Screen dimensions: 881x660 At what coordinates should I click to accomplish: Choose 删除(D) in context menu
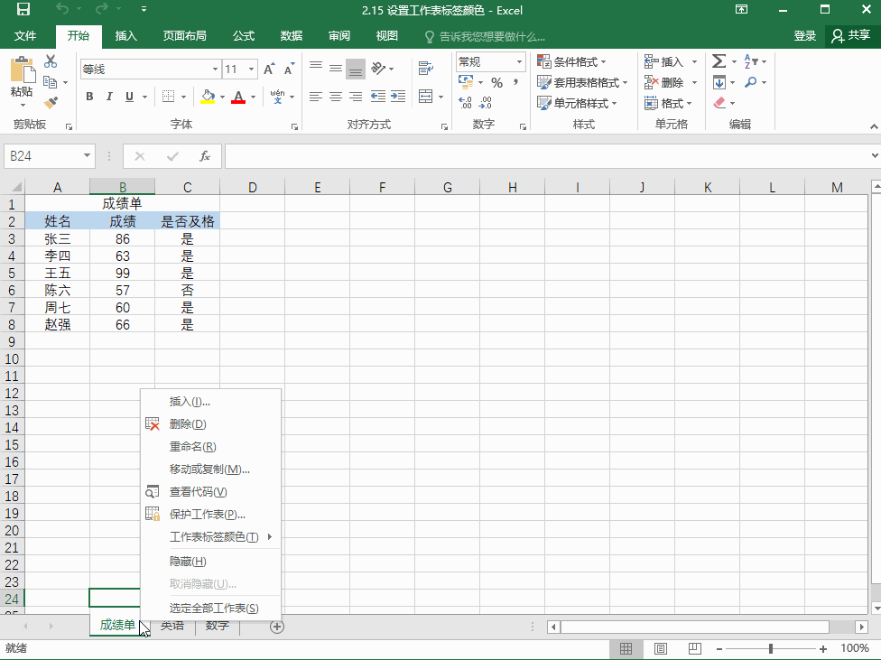click(x=210, y=424)
